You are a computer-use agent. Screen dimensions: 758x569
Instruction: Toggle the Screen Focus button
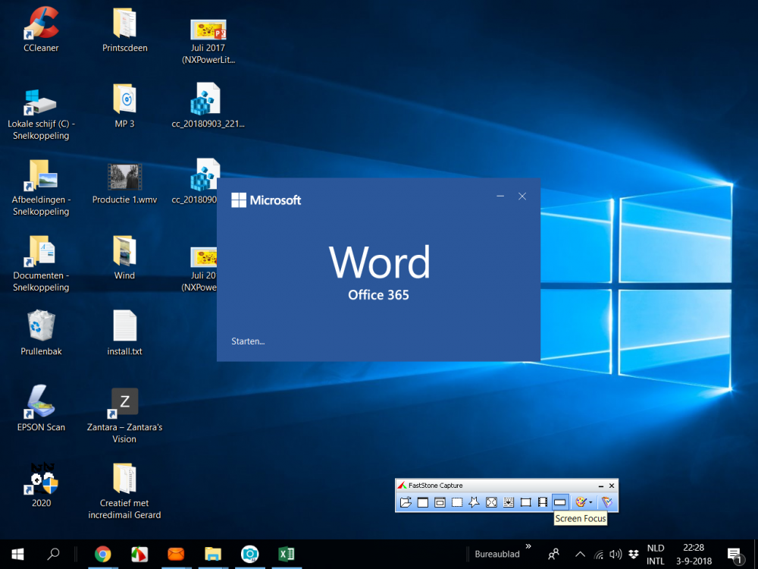coord(560,502)
